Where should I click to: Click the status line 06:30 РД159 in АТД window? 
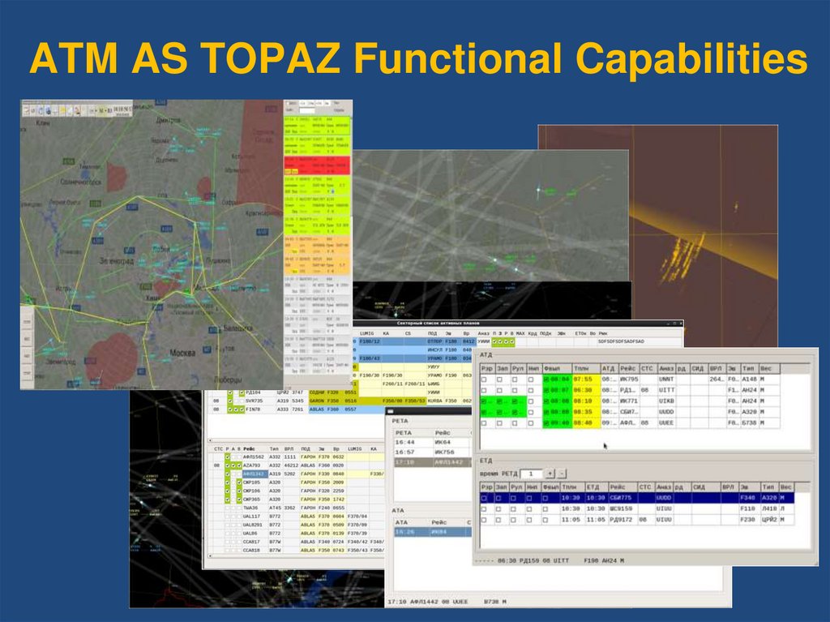coord(550,560)
